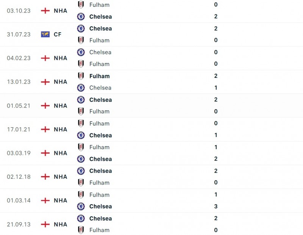This screenshot has height=235, width=303.
Task: Click Chelsea crest in the 03.03.19 match
Action: point(81,159)
